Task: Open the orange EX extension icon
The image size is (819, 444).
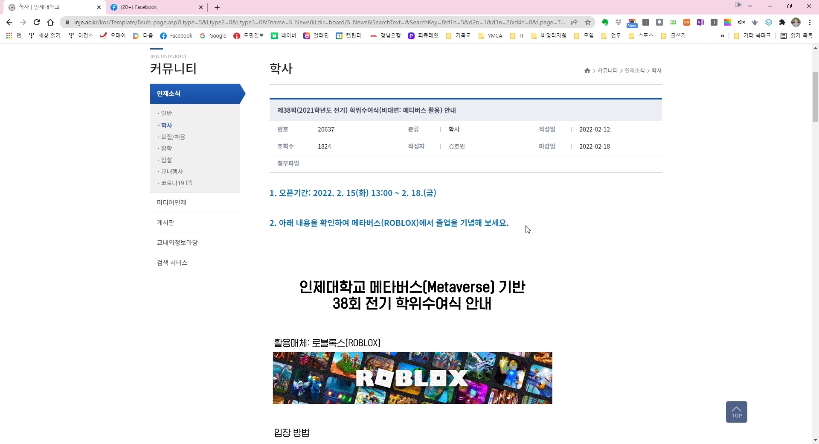Action: (x=686, y=22)
